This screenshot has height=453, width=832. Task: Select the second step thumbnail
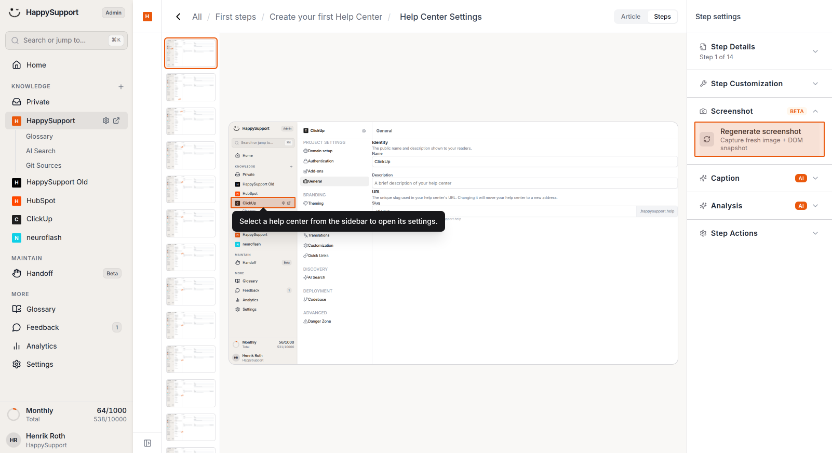(191, 87)
